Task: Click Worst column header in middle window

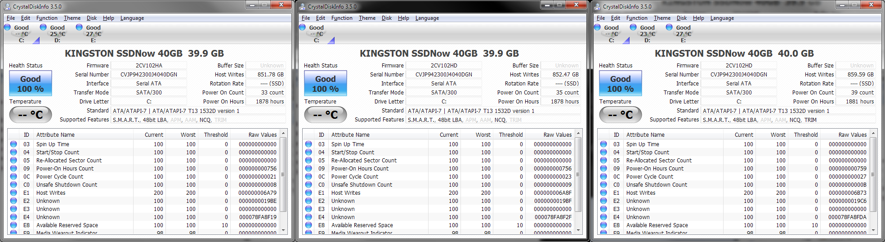Action: pyautogui.click(x=477, y=134)
